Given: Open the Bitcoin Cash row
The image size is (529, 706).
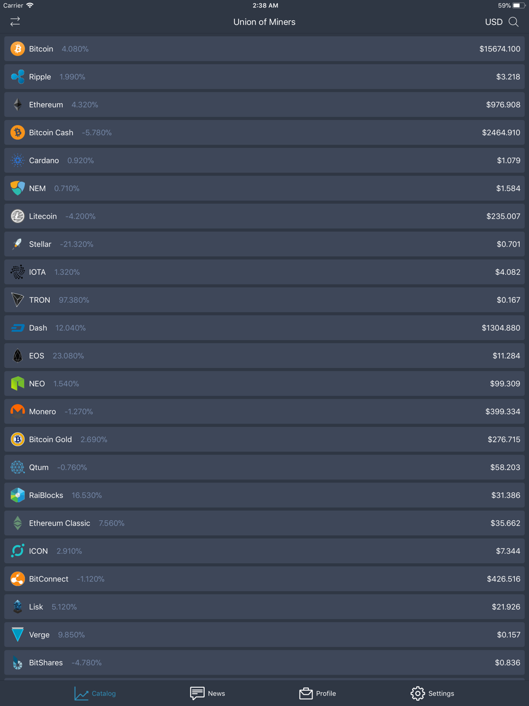Looking at the screenshot, I should [264, 133].
